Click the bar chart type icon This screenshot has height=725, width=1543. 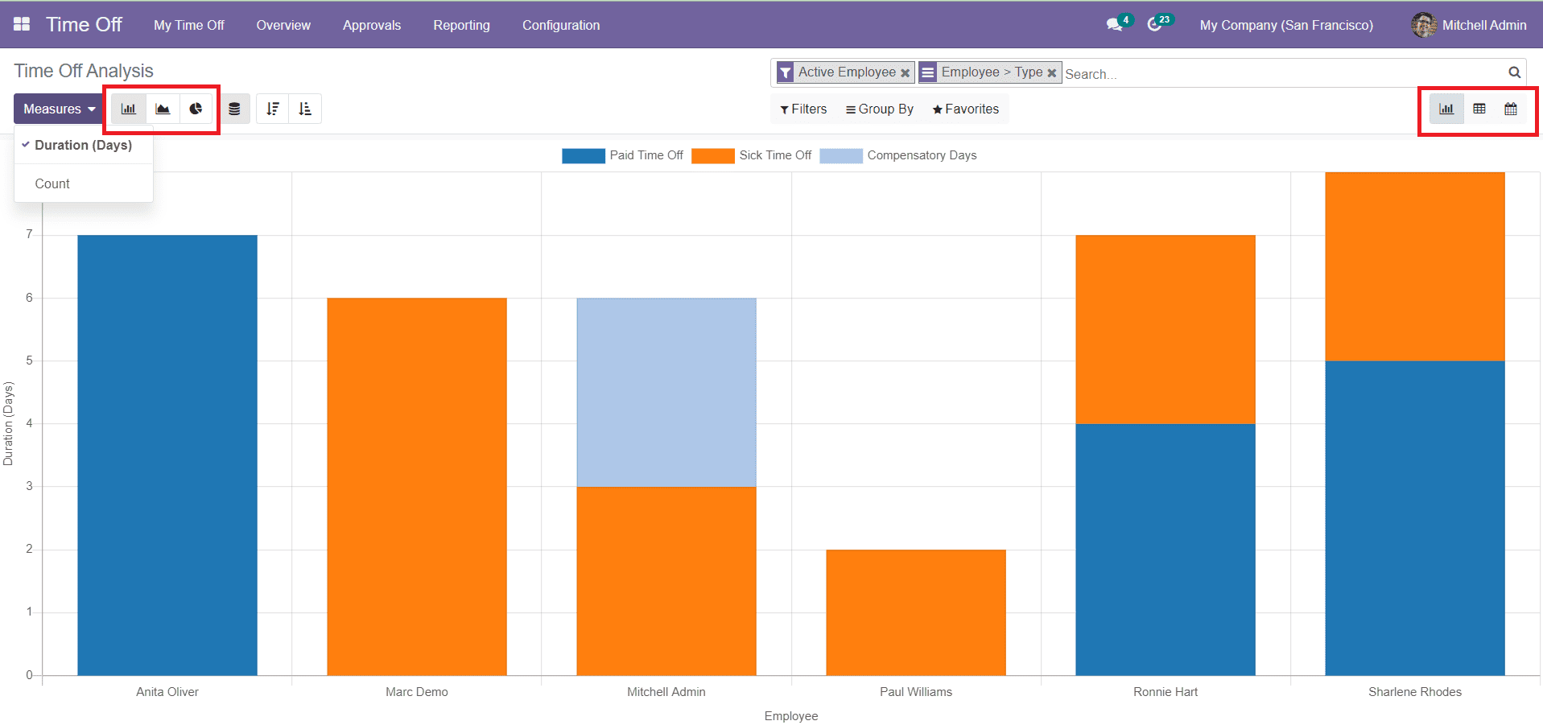pyautogui.click(x=129, y=109)
